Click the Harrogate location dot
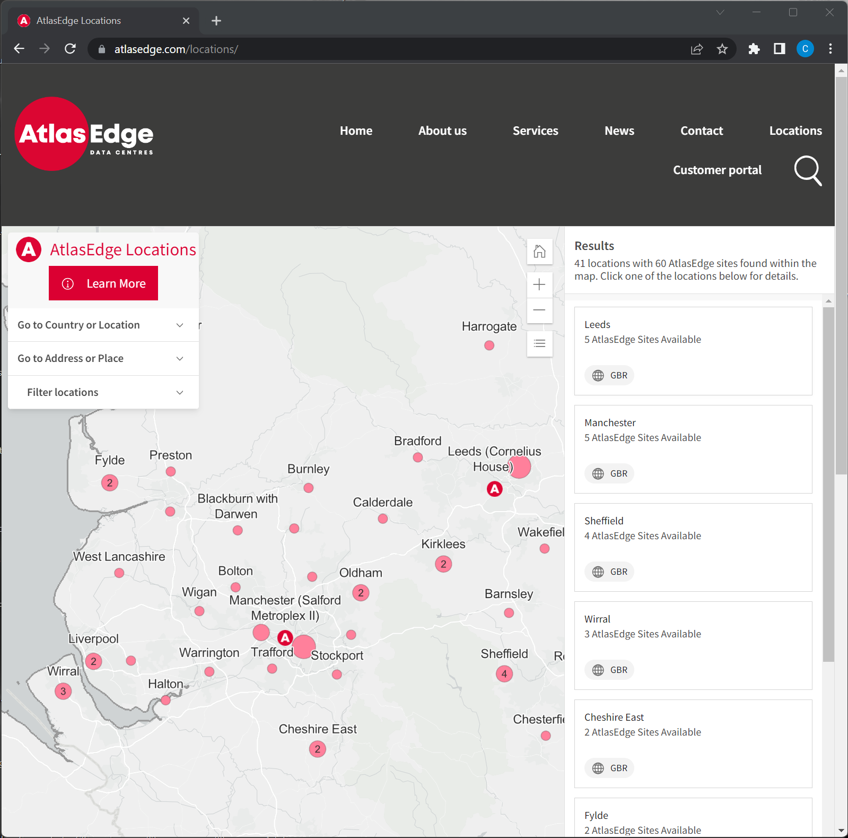The image size is (848, 838). click(489, 345)
